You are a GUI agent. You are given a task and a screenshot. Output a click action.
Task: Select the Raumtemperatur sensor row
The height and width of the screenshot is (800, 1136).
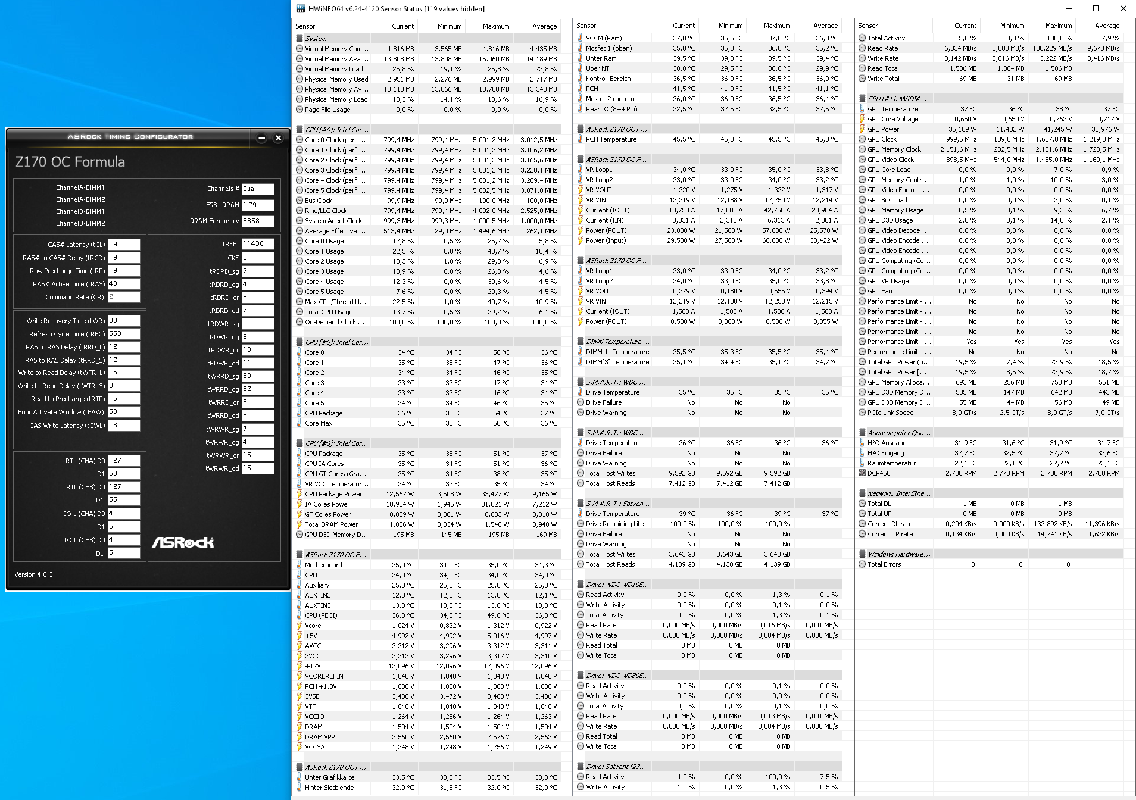click(990, 463)
